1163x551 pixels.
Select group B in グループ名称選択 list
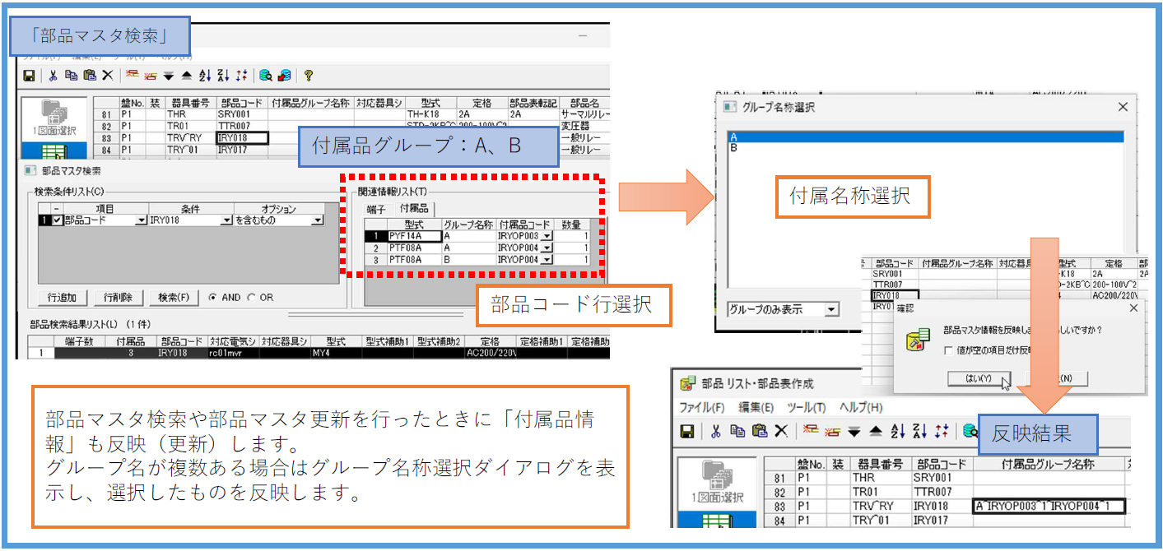click(x=733, y=148)
